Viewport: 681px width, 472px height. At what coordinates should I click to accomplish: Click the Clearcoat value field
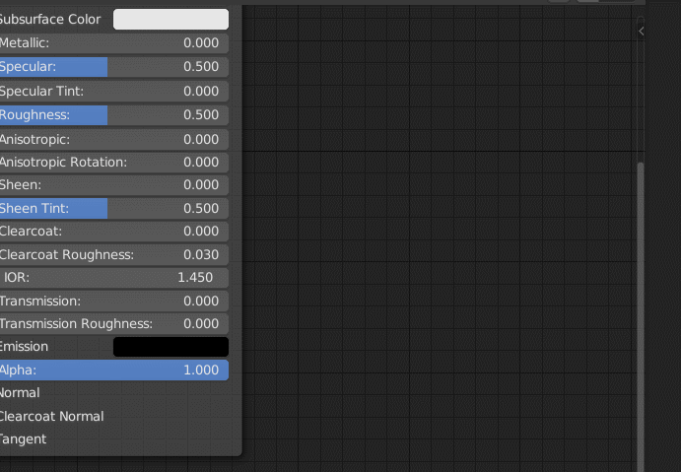[114, 231]
